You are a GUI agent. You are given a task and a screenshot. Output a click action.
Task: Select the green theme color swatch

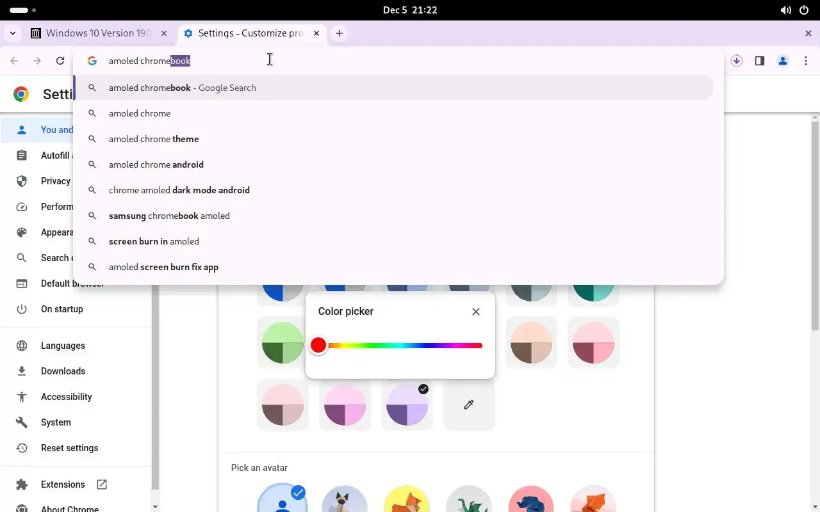[283, 343]
